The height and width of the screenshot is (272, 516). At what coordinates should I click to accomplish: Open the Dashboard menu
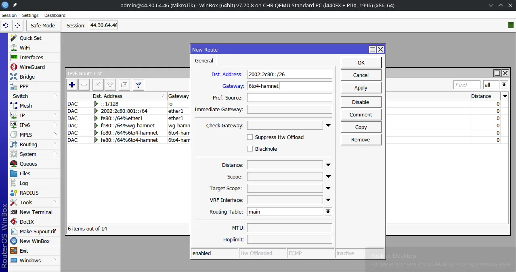pyautogui.click(x=55, y=15)
